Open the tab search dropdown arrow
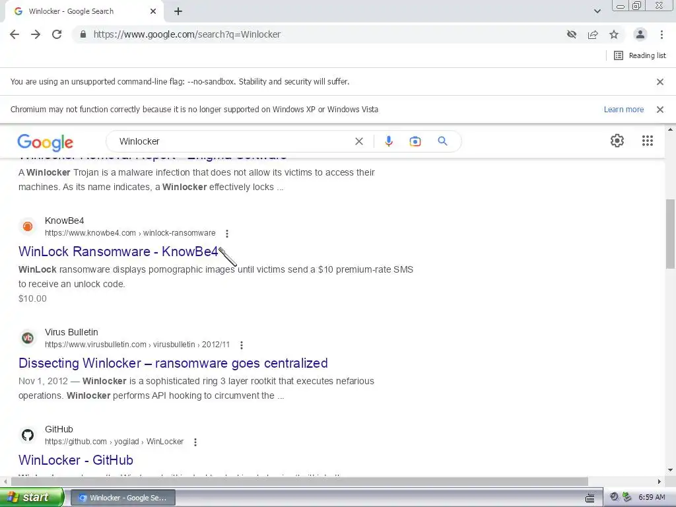Screen dimensions: 676x507 [x=597, y=11]
